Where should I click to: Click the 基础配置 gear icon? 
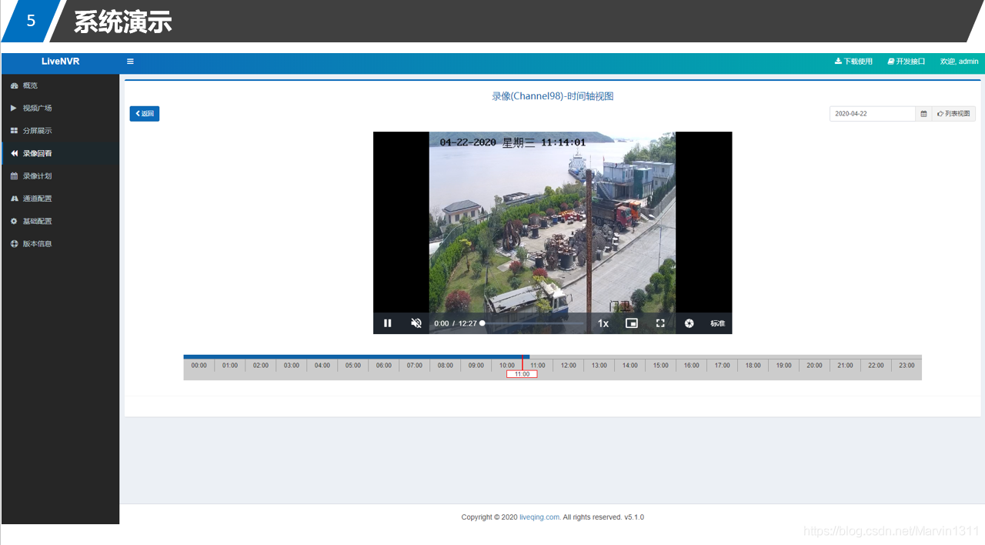(14, 221)
